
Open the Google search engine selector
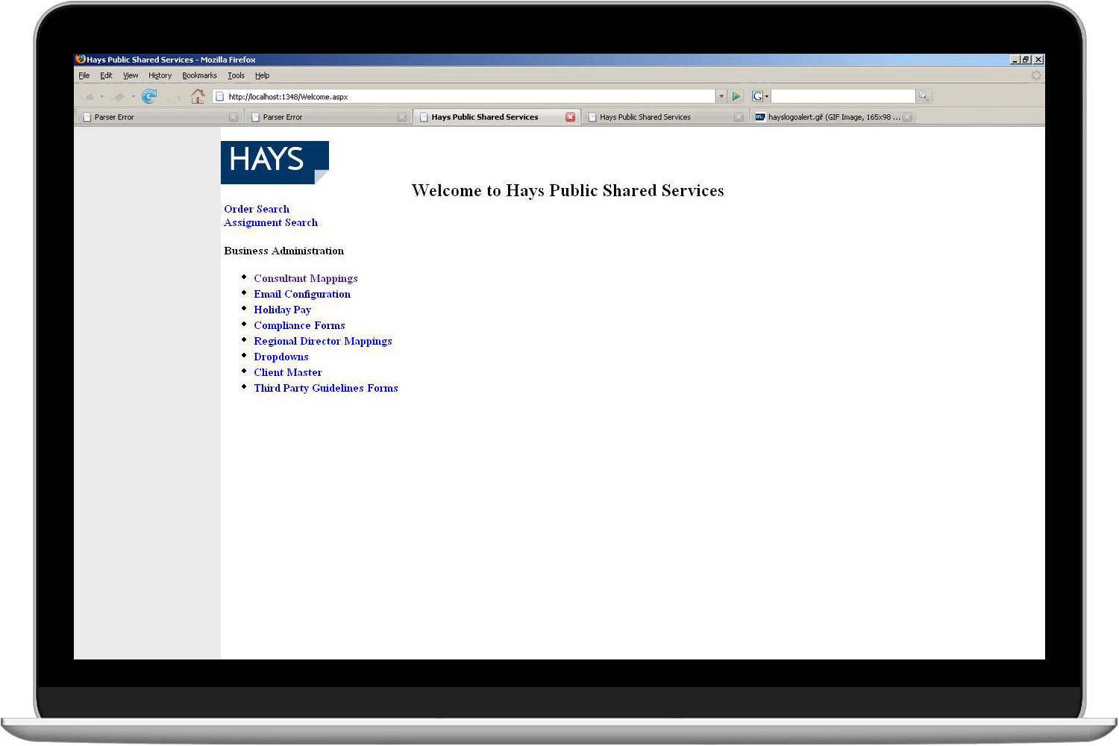760,96
